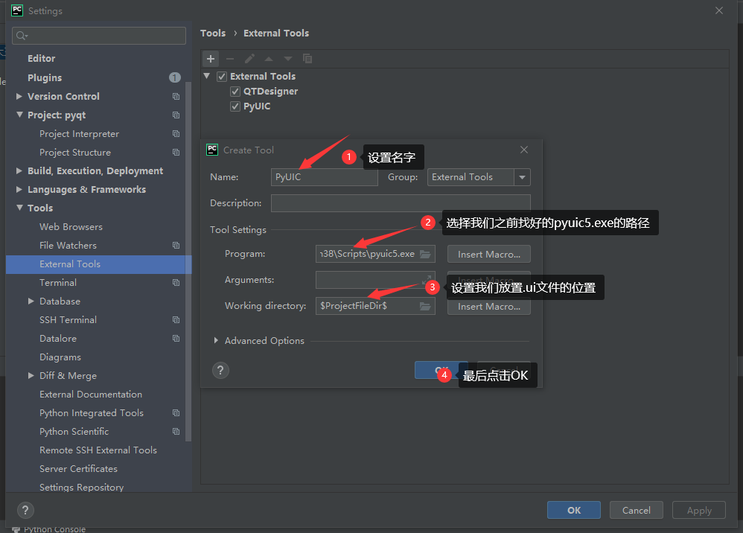
Task: Toggle External Tools group checkbox
Action: click(x=222, y=76)
